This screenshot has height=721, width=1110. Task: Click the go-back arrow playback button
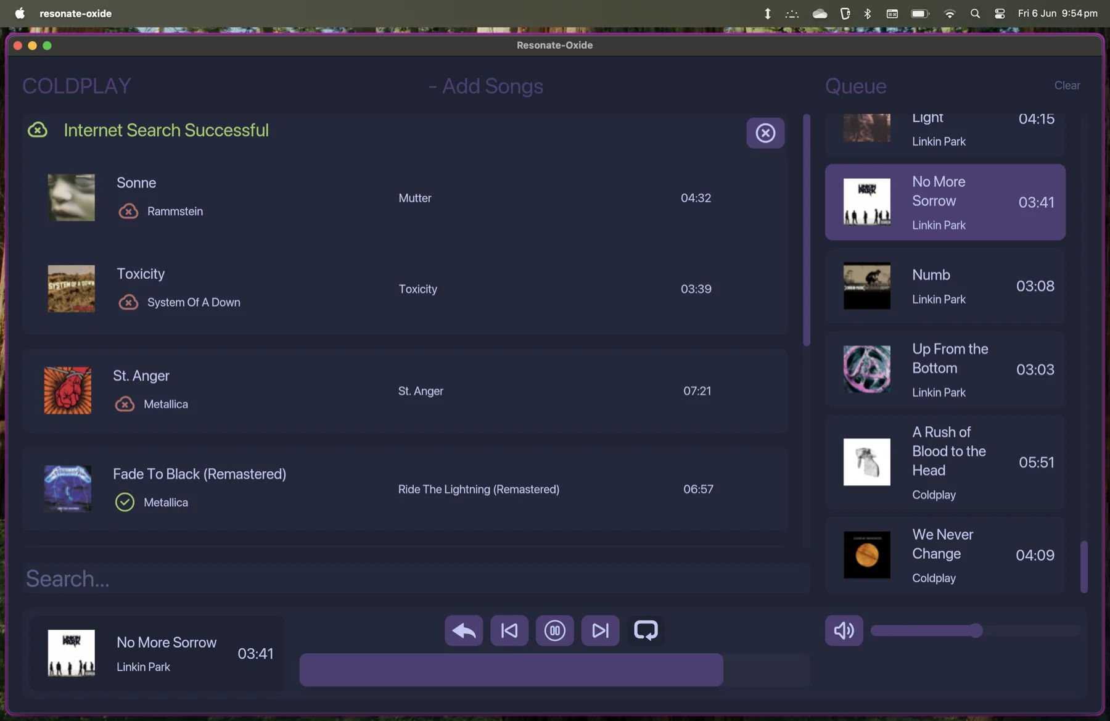click(x=464, y=630)
